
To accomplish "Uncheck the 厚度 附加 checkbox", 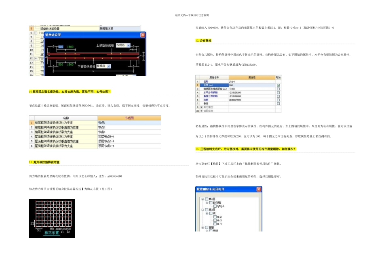I will [x=278, y=85].
